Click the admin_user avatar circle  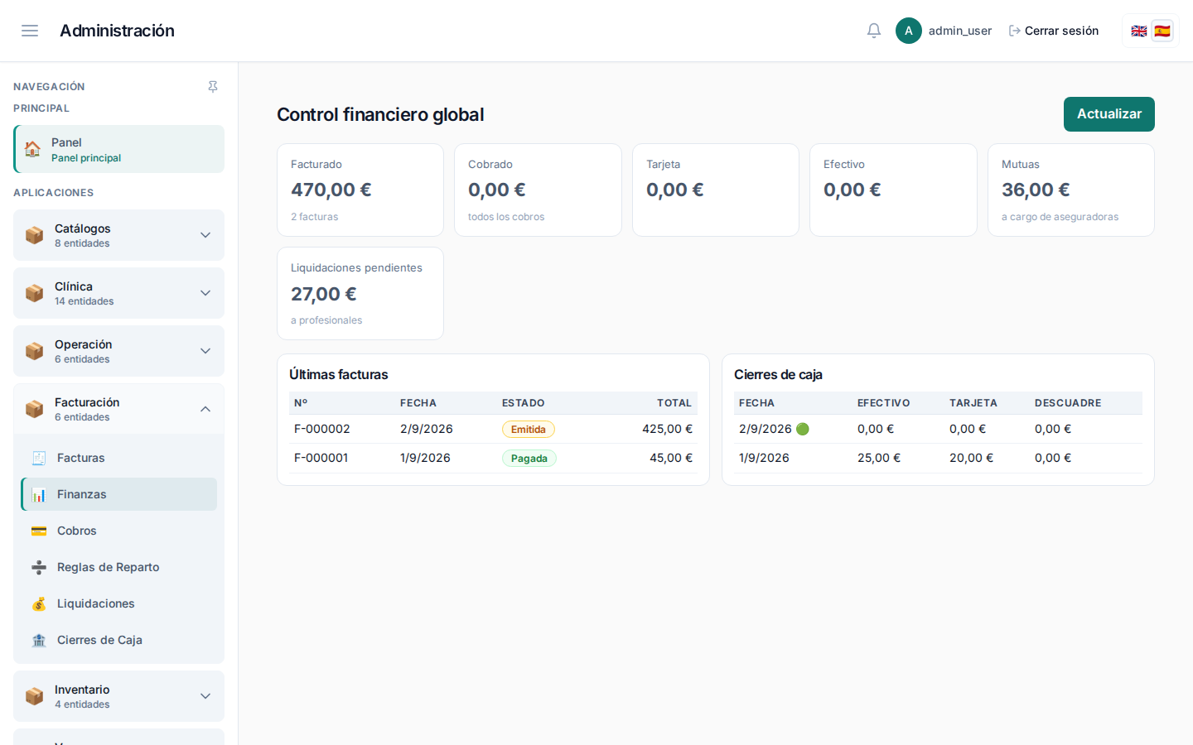tap(909, 31)
